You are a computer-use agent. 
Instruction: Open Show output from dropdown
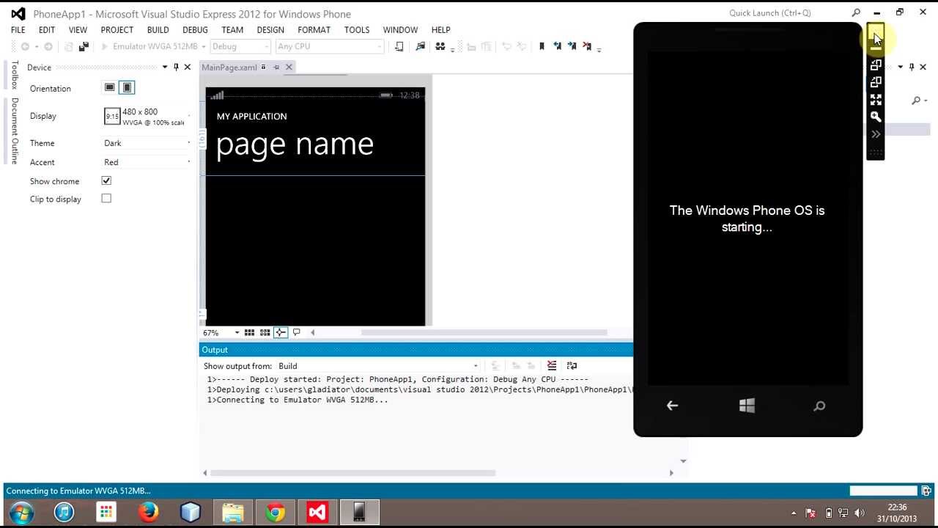coord(378,366)
